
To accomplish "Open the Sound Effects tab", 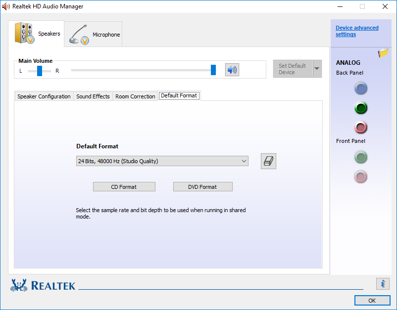I will pyautogui.click(x=93, y=96).
